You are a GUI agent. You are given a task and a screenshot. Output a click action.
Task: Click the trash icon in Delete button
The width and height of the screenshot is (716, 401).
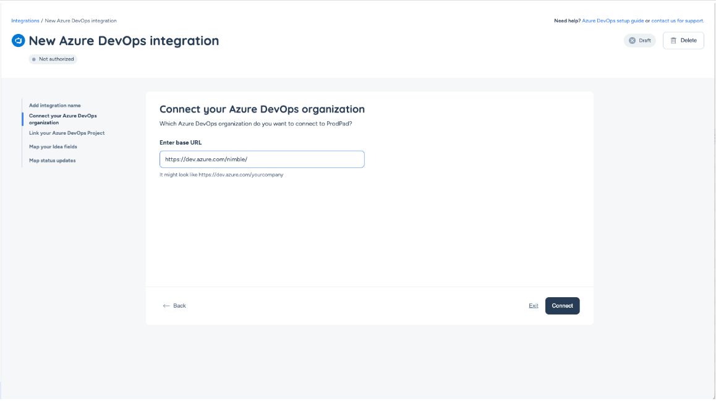673,41
